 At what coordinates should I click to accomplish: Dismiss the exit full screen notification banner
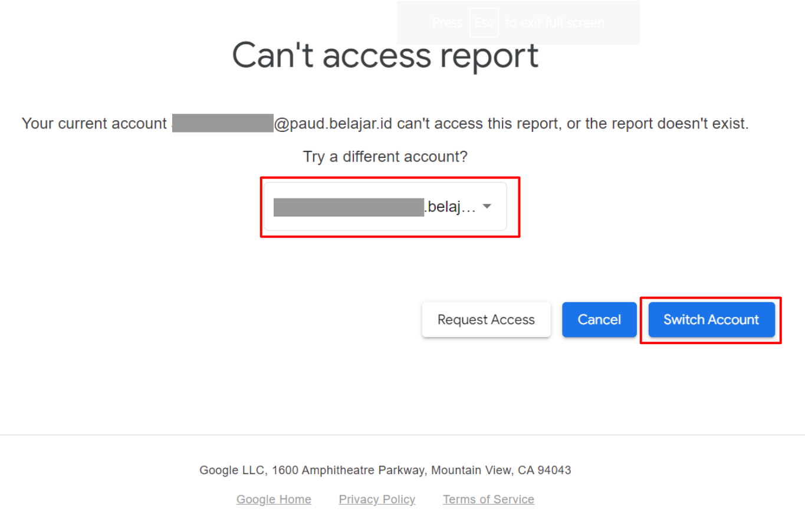(518, 23)
